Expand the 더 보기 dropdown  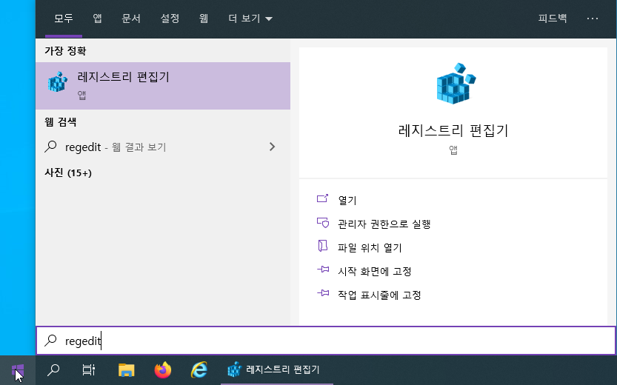point(250,19)
